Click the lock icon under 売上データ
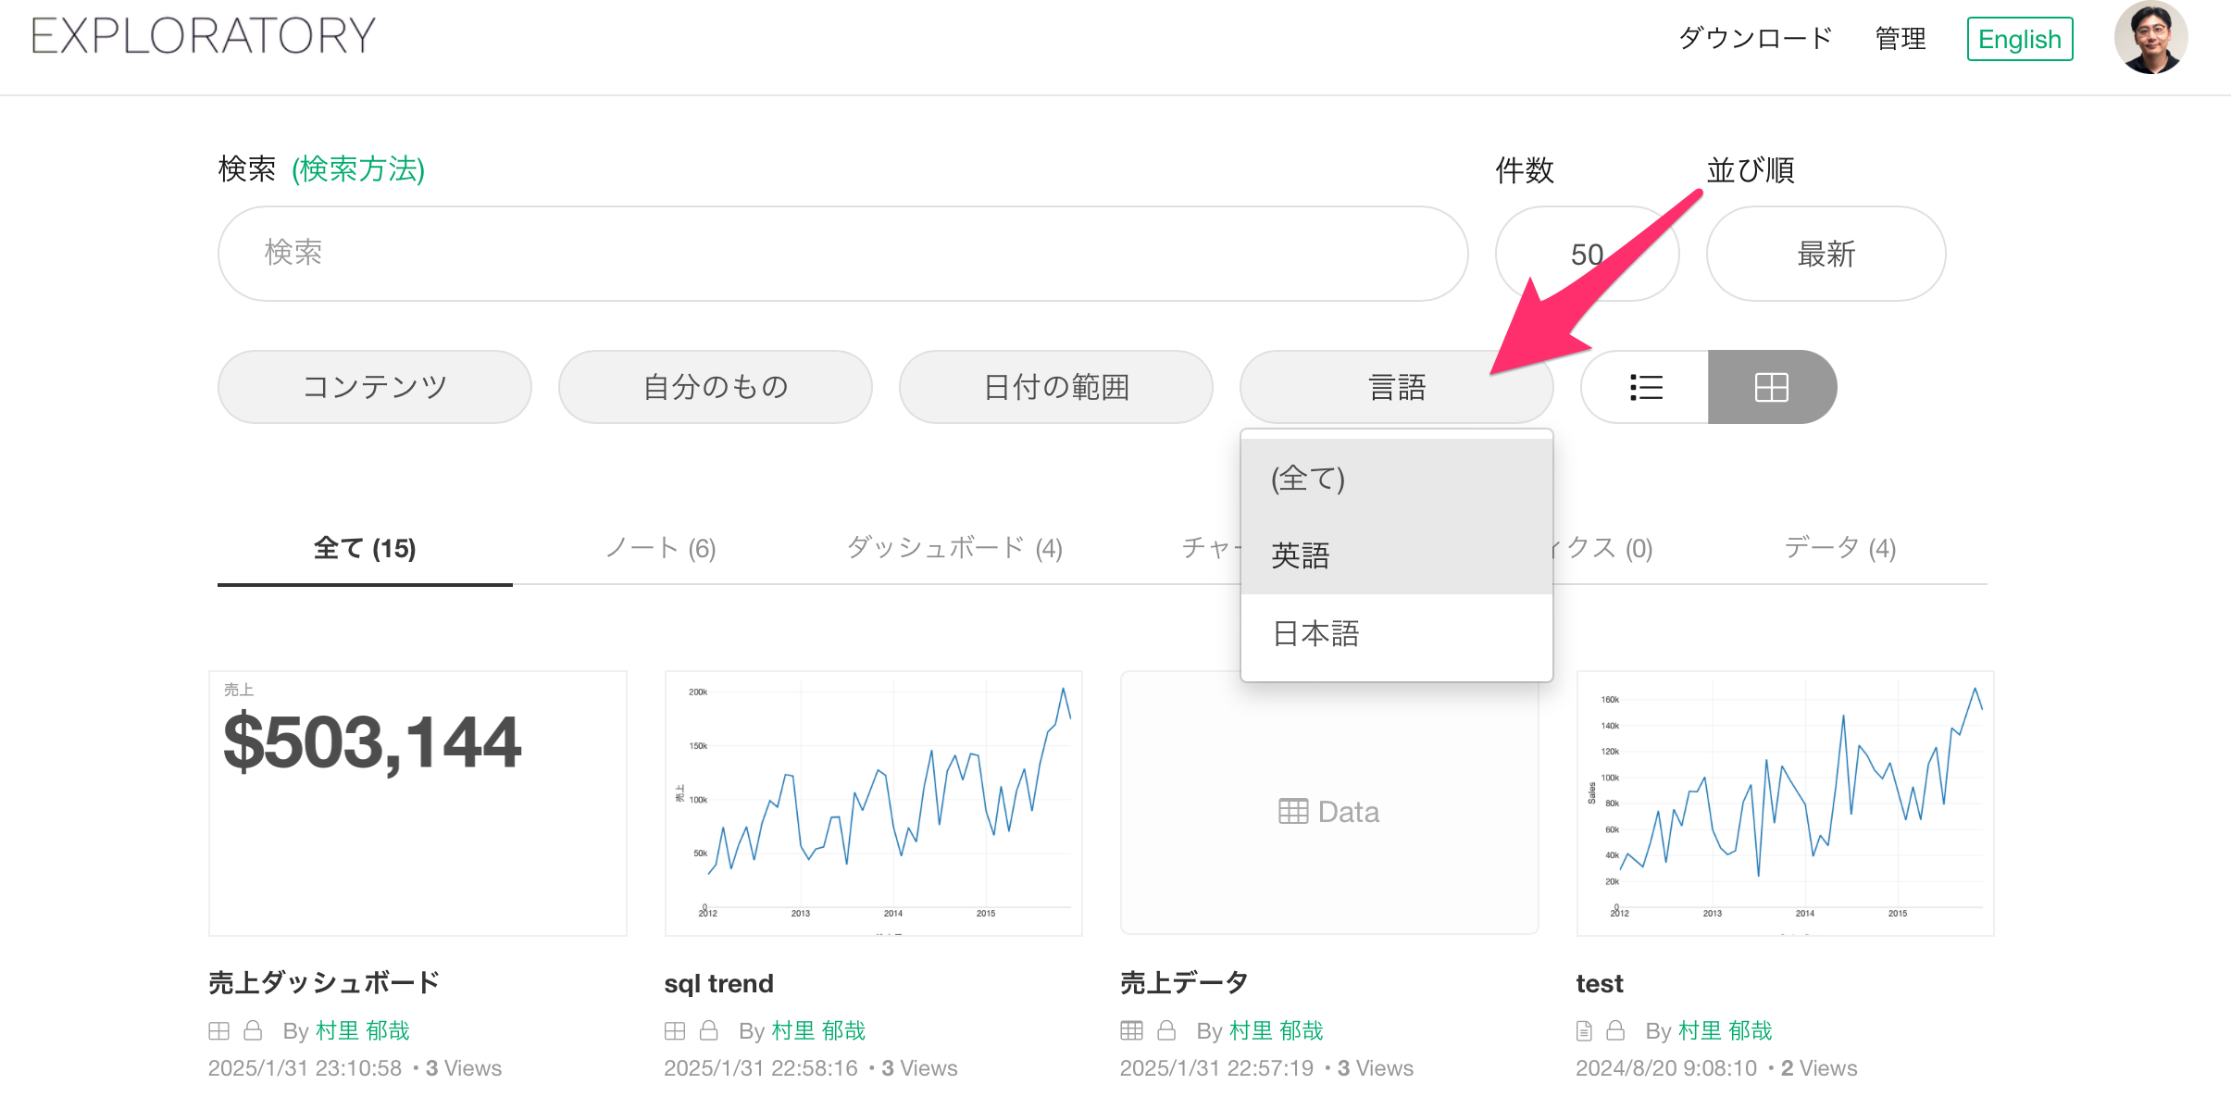The height and width of the screenshot is (1109, 2231). pos(1166,1030)
